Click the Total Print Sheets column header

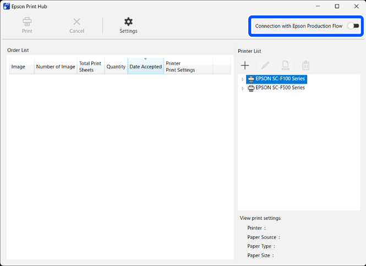[x=90, y=66]
